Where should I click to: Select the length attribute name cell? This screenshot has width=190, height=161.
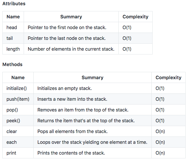13,49
